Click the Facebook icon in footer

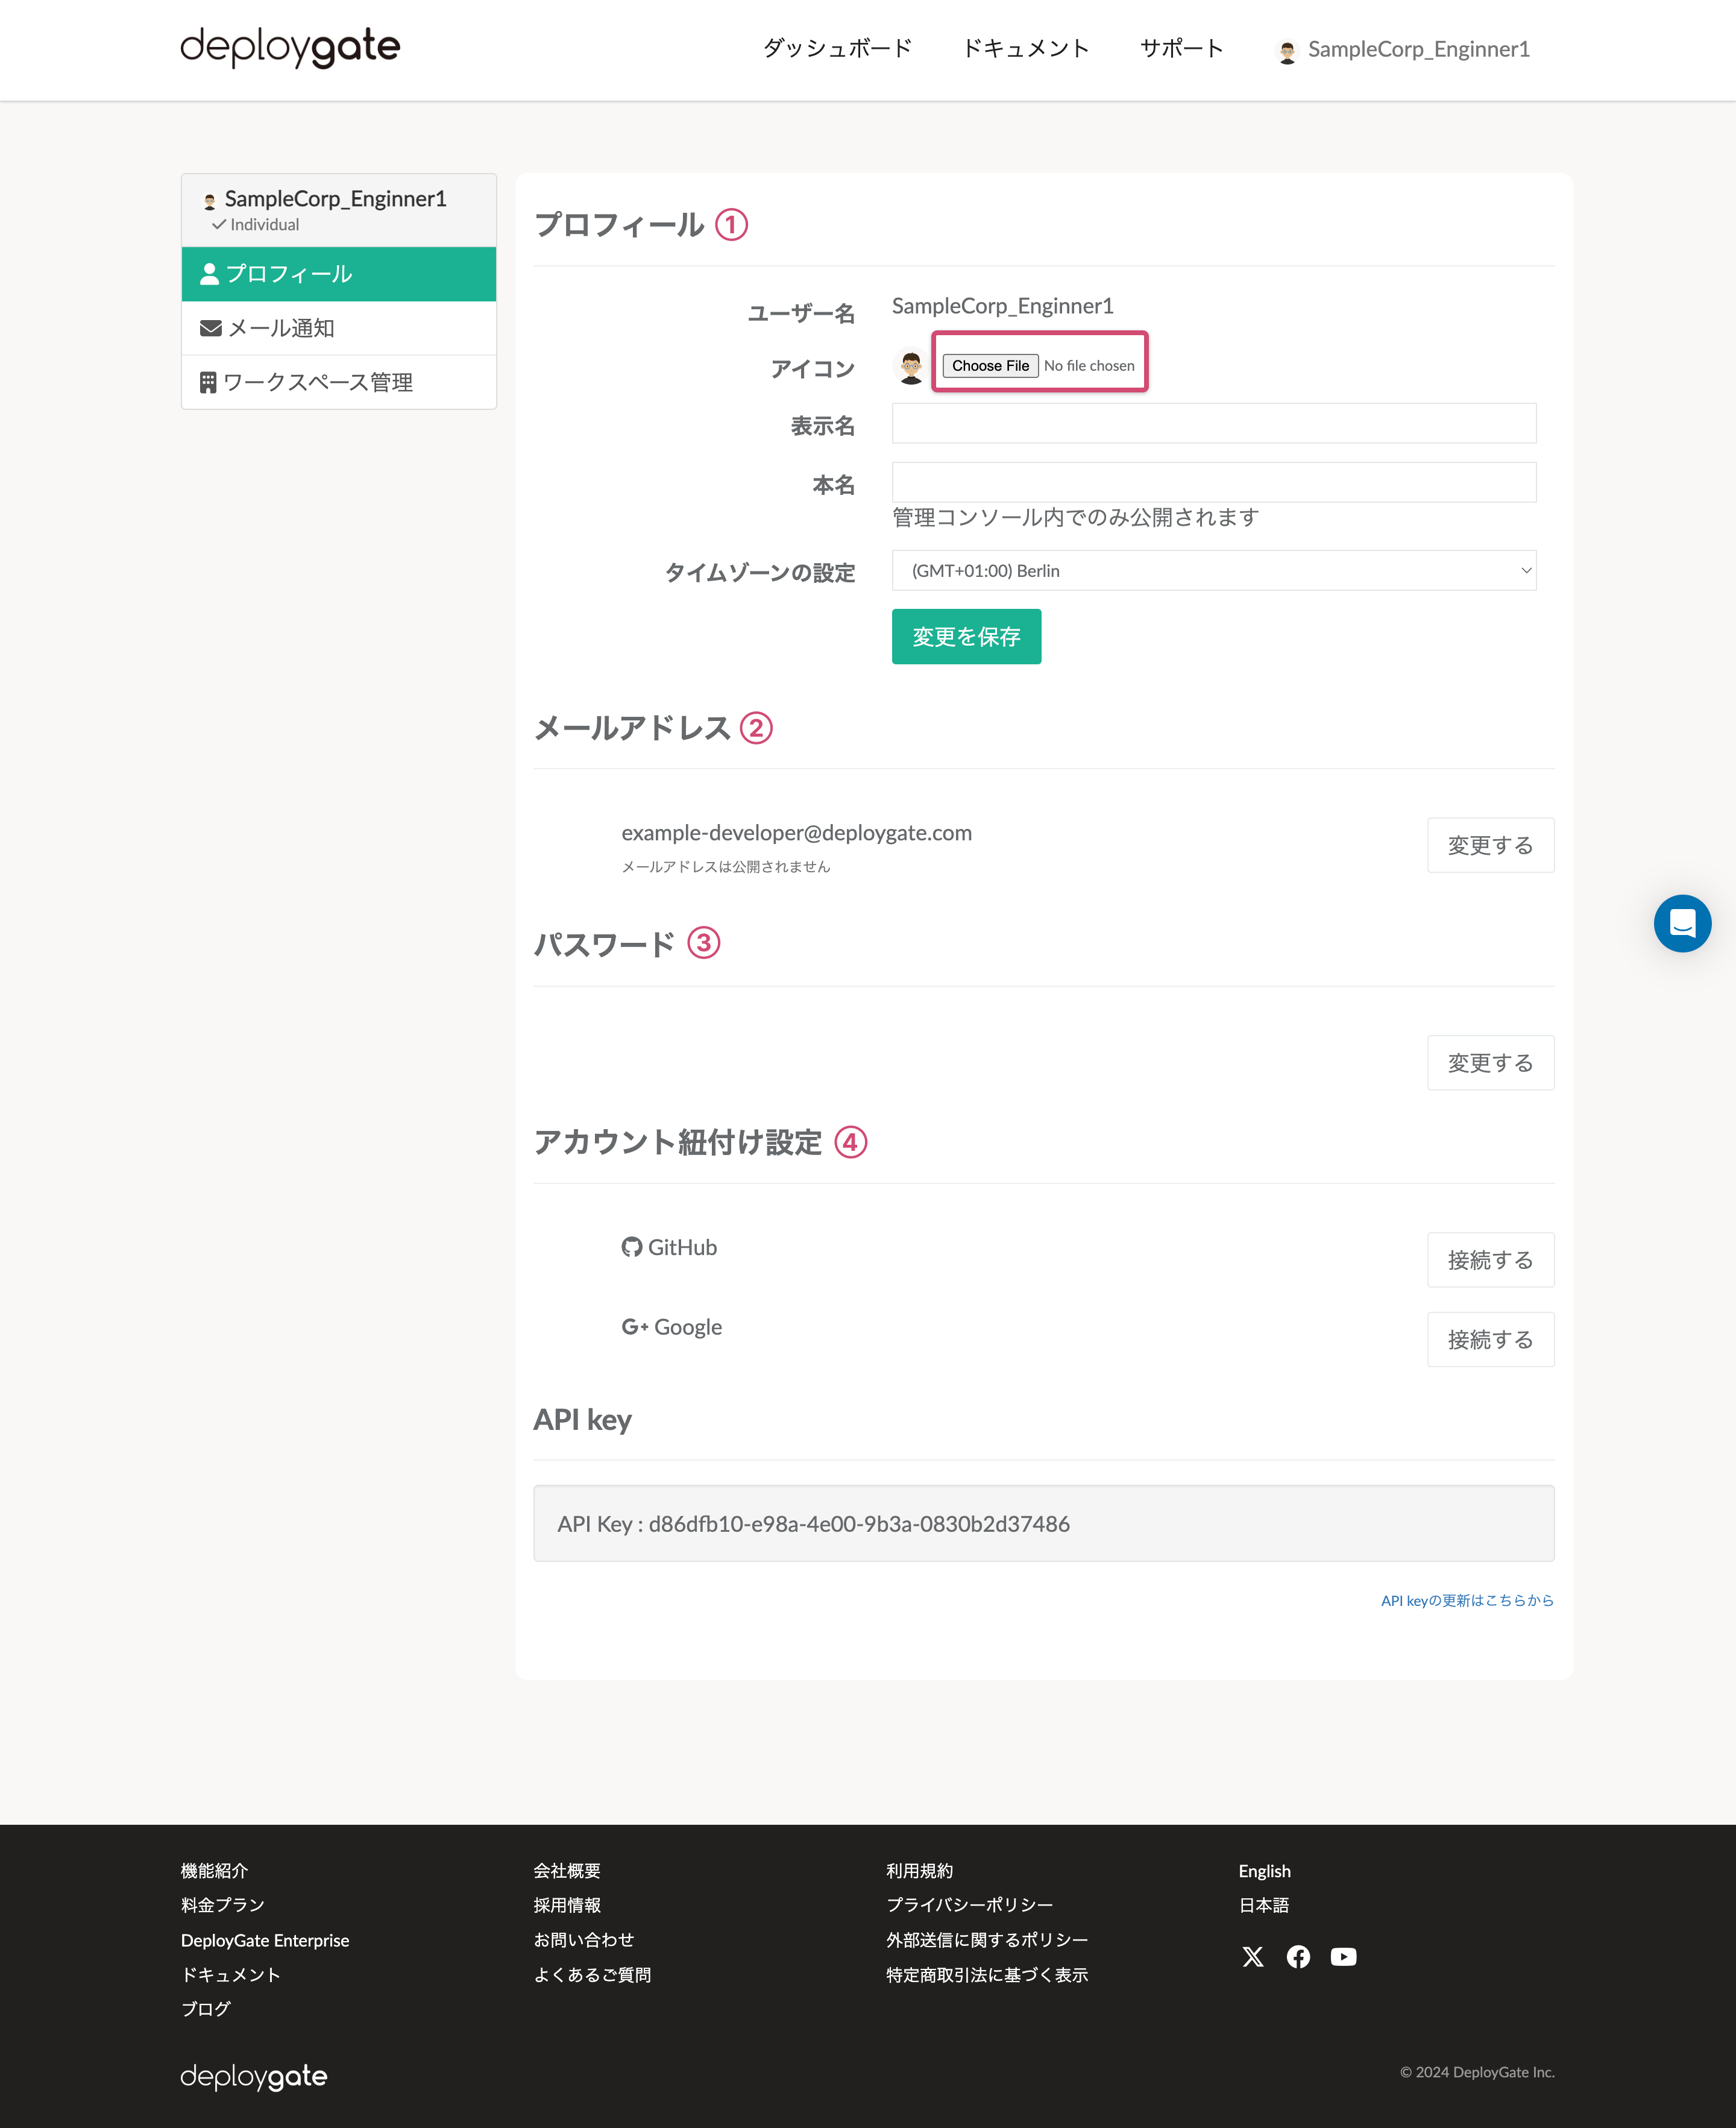tap(1299, 1957)
